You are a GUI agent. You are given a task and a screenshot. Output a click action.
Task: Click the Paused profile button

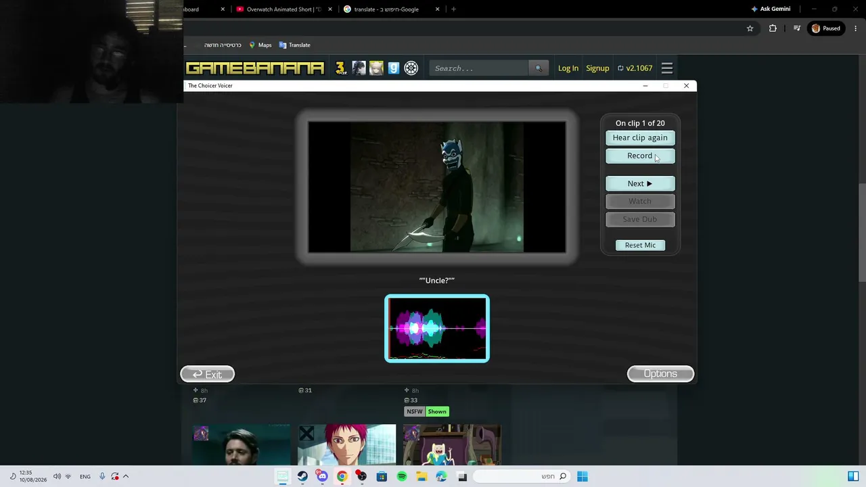[x=826, y=28]
